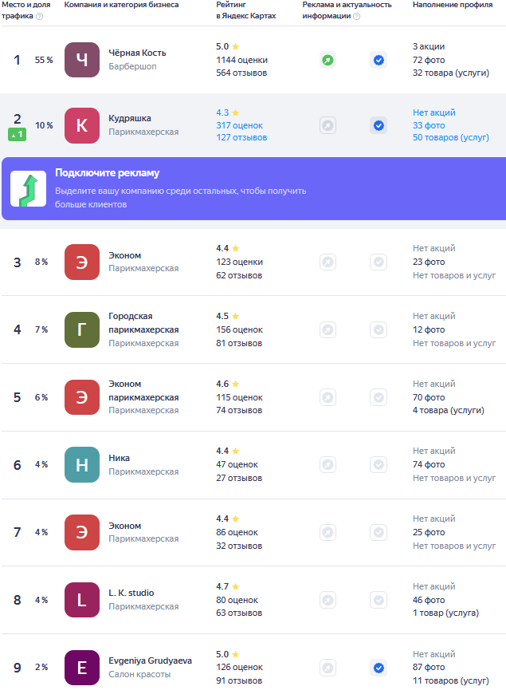Open '317 оценок' link

[x=240, y=125]
